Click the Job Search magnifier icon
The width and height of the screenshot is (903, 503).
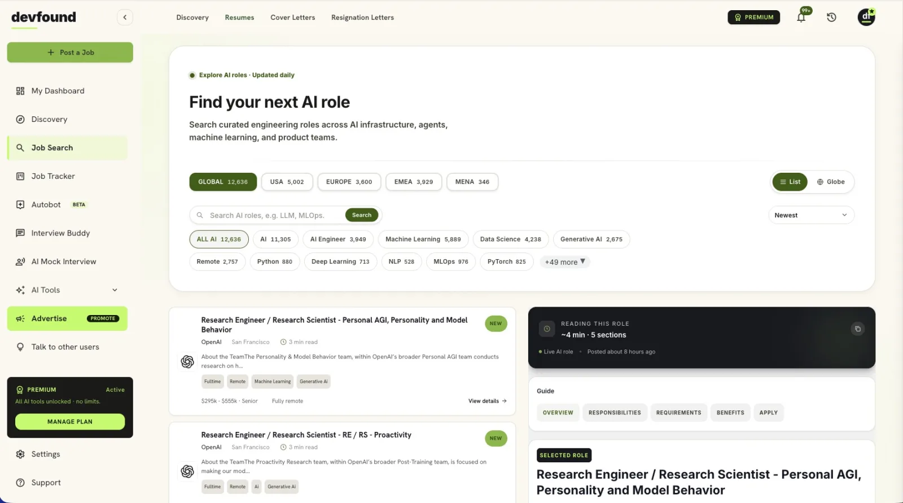20,148
